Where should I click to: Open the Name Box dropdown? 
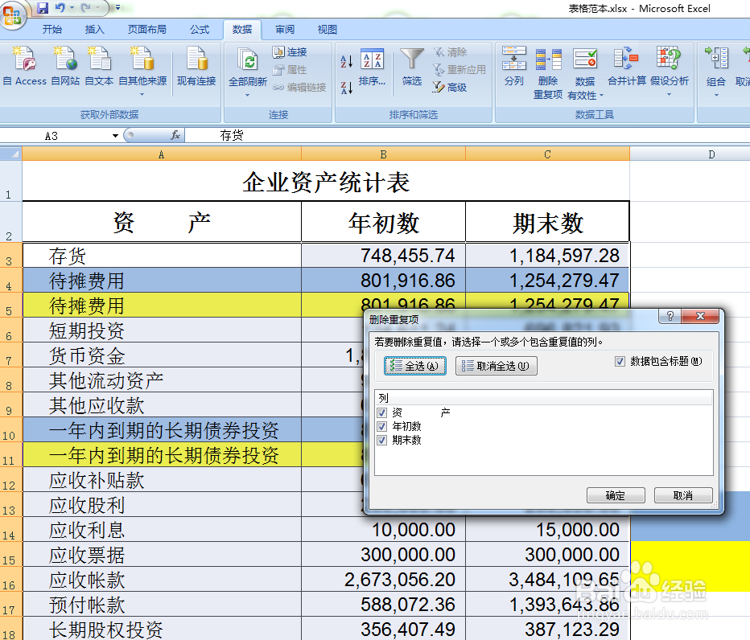pyautogui.click(x=115, y=136)
